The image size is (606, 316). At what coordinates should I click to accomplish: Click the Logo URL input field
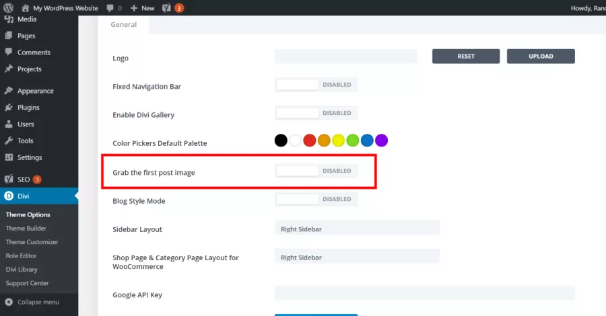[346, 56]
